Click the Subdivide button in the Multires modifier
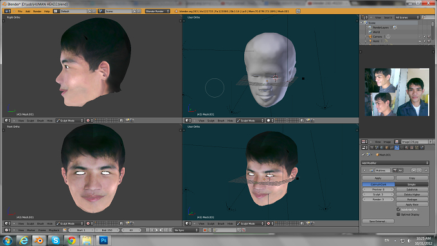Screen dimensions: 437x246 pyautogui.click(x=412, y=189)
